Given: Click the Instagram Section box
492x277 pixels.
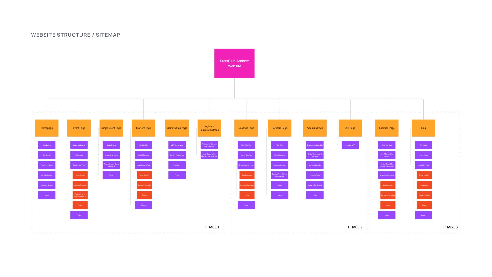Looking at the screenshot, I should tap(47, 185).
